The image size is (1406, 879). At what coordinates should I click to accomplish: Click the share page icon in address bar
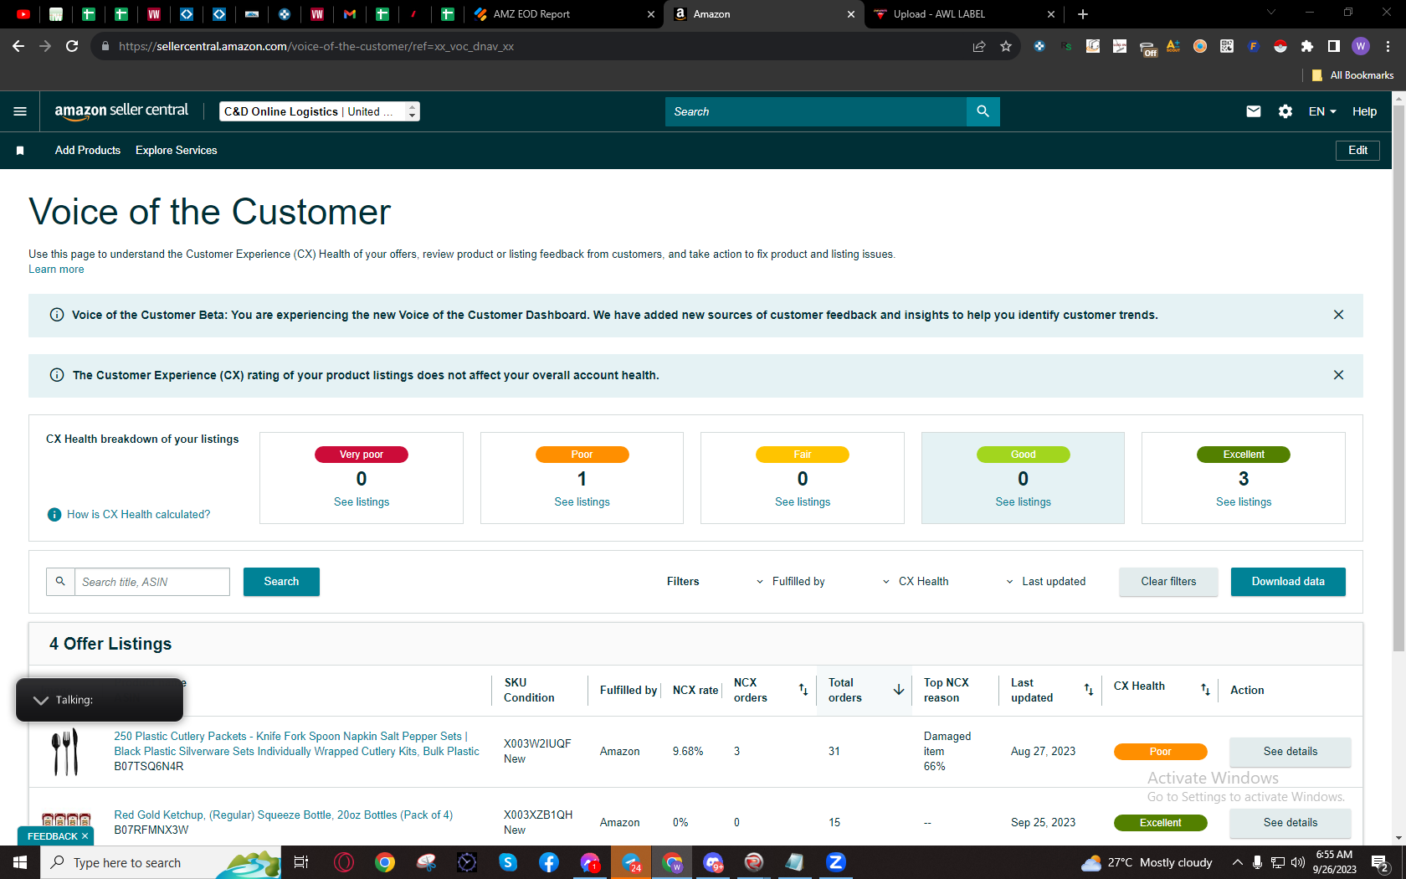(979, 46)
